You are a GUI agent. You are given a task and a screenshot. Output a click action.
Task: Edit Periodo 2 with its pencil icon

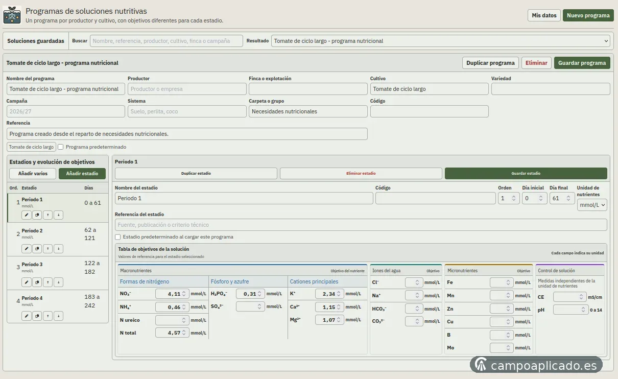pos(27,249)
